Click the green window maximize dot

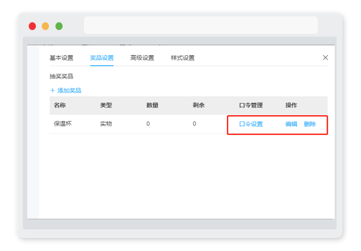59,26
